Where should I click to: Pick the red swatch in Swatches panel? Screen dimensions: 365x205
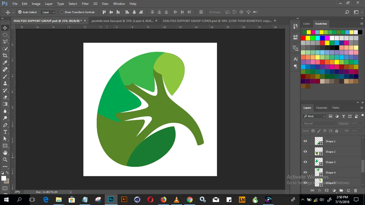click(303, 38)
